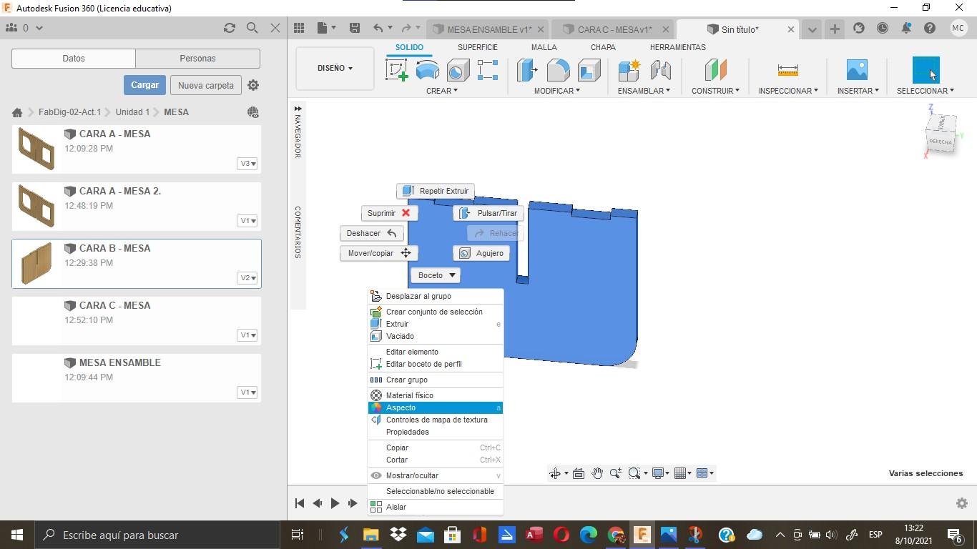Select the Pan hand tool
The height and width of the screenshot is (549, 977).
pos(597,473)
